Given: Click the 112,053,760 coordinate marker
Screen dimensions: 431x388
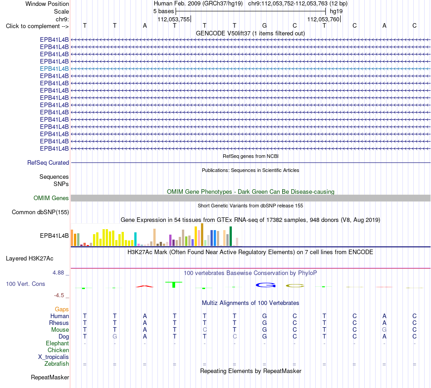Looking at the screenshot, I should pos(323,19).
